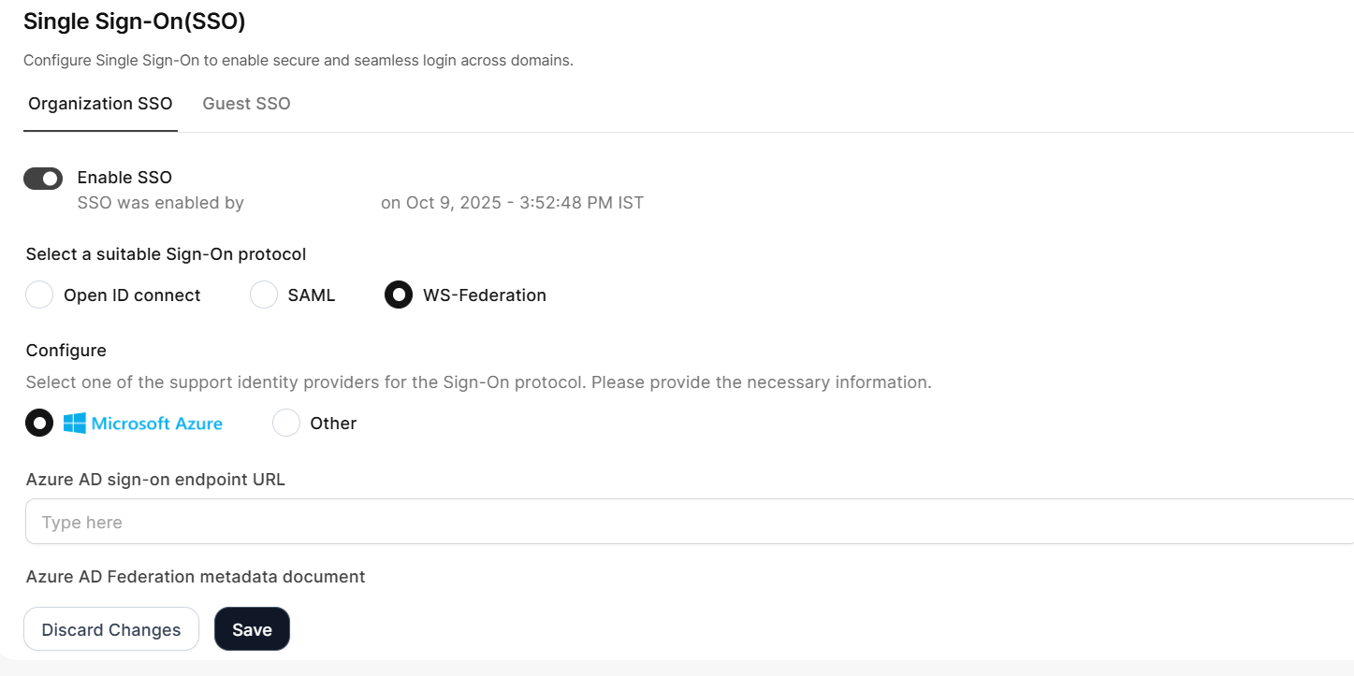Click the Azure AD sign-on endpoint URL label
This screenshot has width=1354, height=676.
coord(155,480)
